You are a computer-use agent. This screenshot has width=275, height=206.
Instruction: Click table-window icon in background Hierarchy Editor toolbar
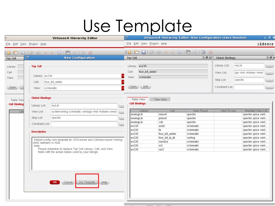coord(68,53)
